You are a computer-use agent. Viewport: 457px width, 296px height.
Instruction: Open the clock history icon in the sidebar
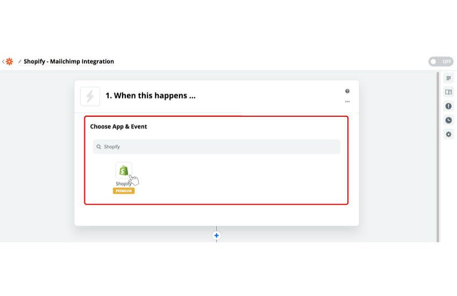[448, 120]
